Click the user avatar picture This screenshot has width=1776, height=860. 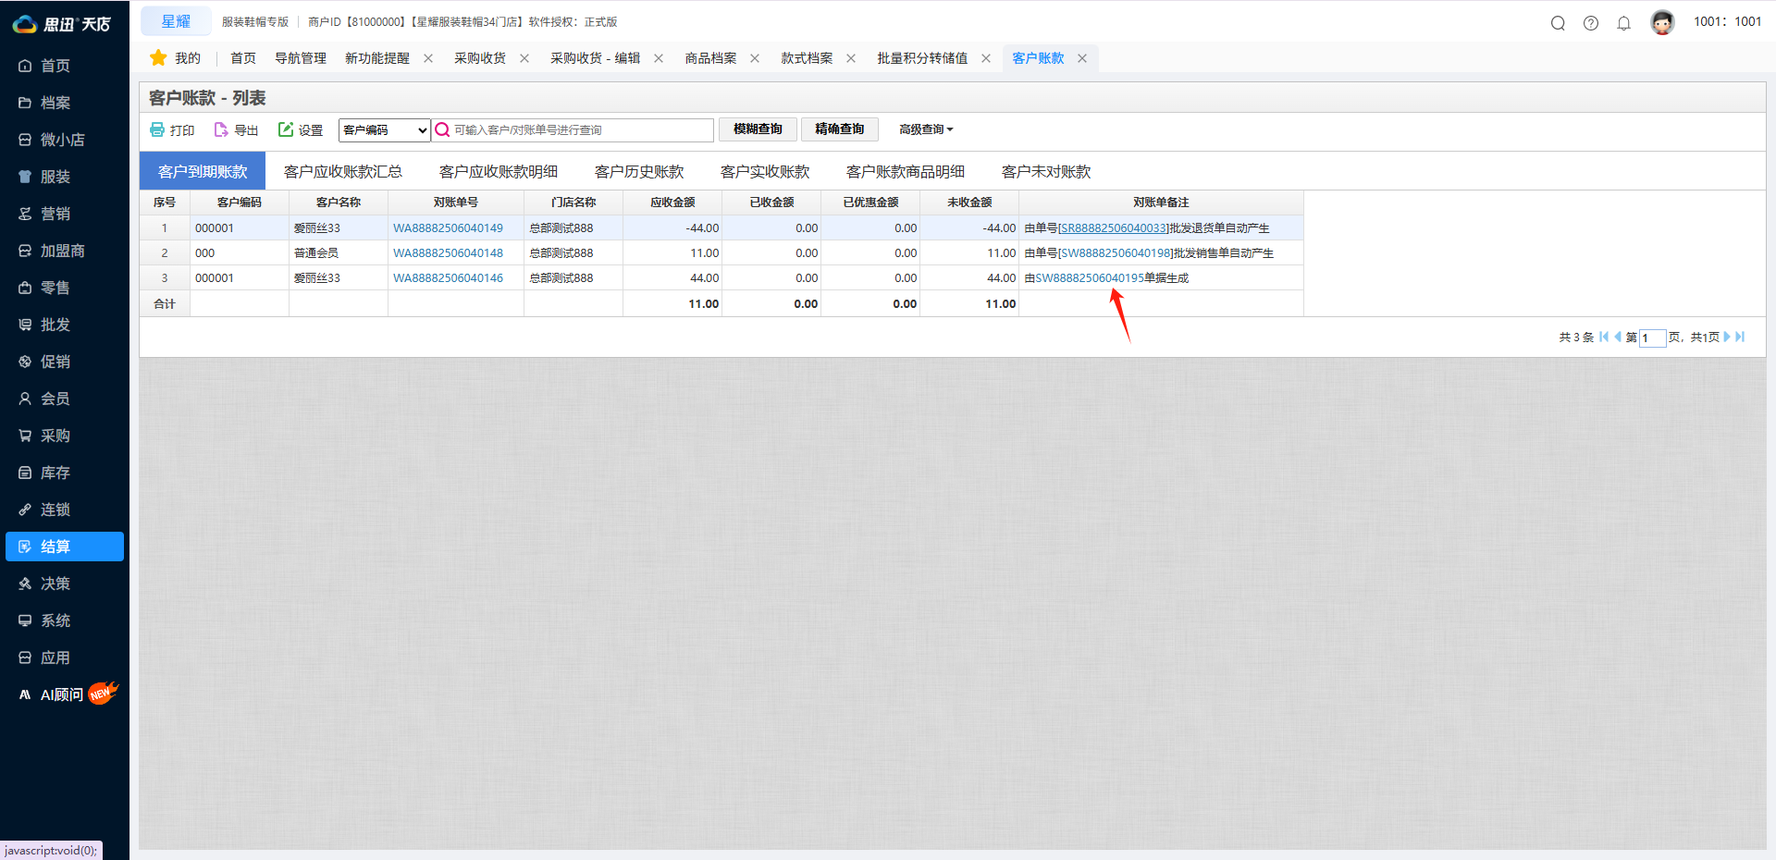click(1662, 22)
